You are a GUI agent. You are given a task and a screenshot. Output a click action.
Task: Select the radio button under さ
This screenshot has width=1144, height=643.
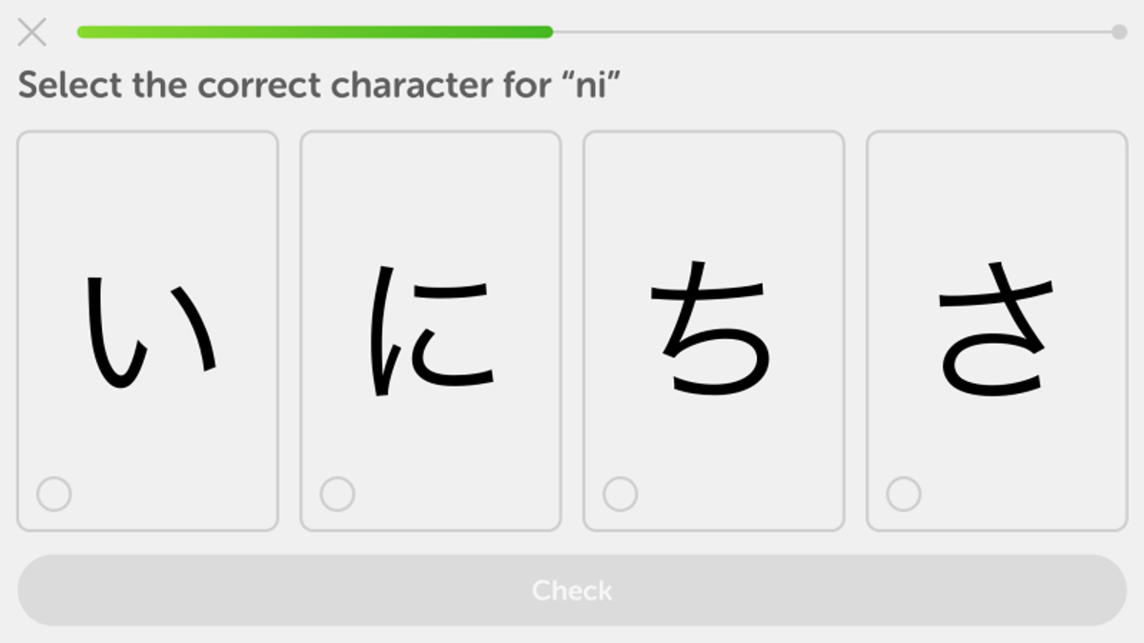click(x=903, y=494)
